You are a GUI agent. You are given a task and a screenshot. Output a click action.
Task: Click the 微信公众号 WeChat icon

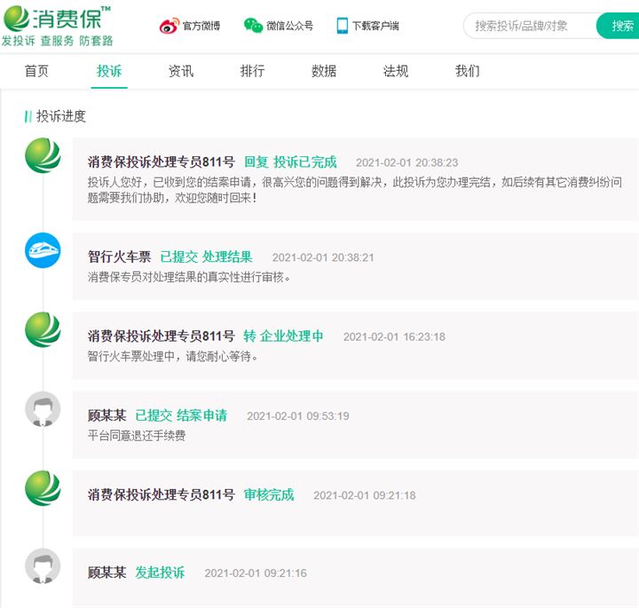point(253,26)
